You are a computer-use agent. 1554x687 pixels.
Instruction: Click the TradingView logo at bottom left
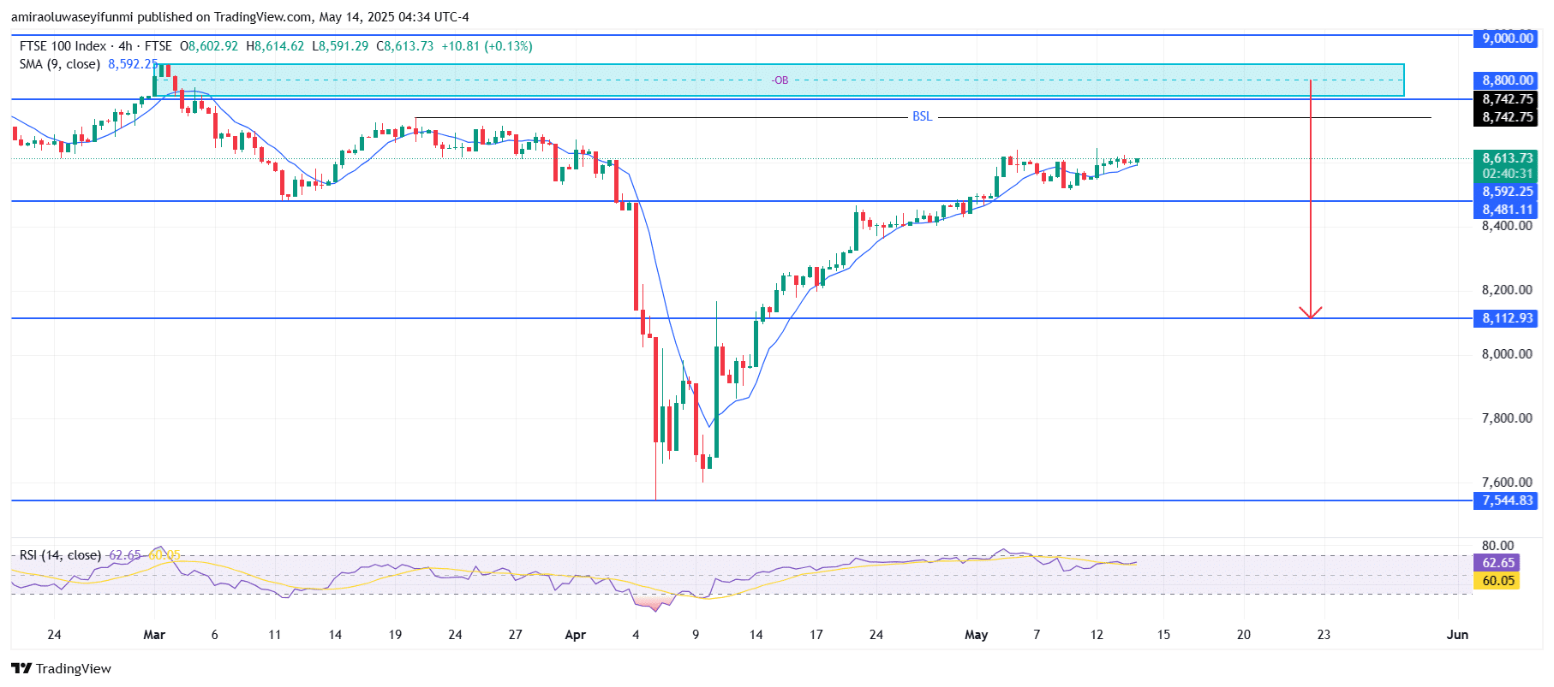click(61, 668)
